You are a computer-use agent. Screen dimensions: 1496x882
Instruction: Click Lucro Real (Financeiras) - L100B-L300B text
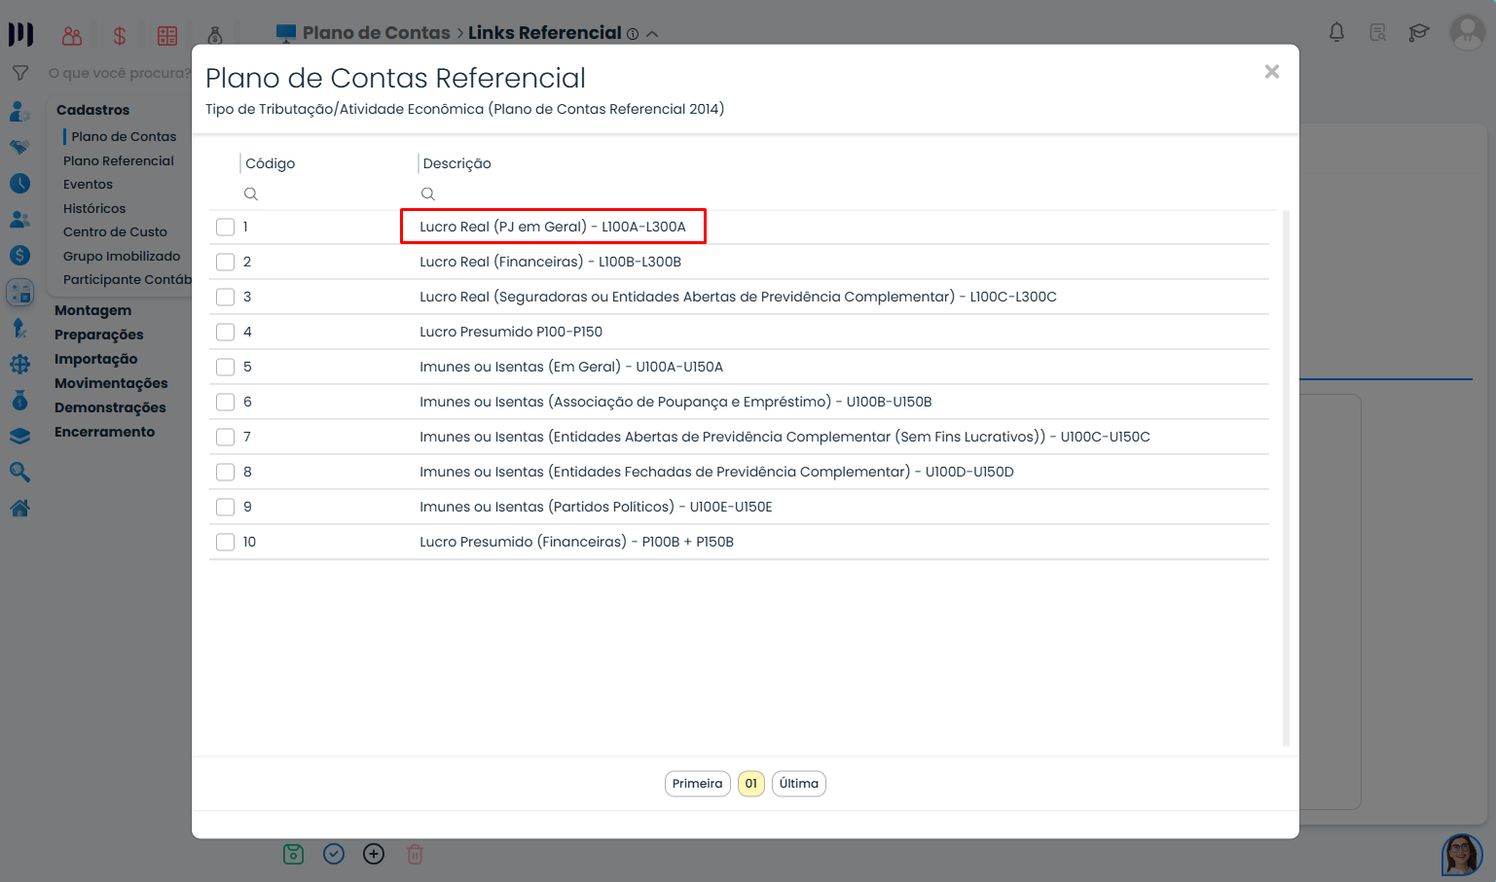pos(550,262)
